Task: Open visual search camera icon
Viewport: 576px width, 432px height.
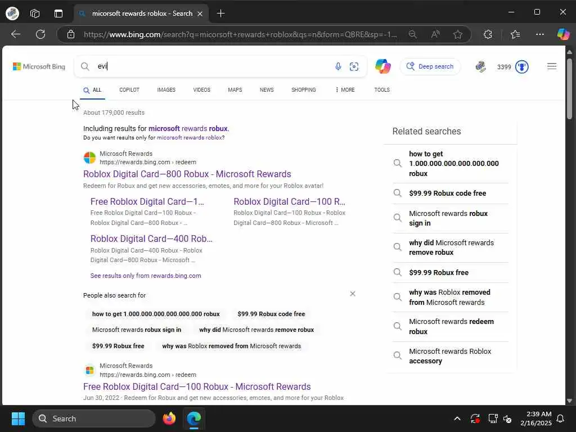Action: coord(354,66)
